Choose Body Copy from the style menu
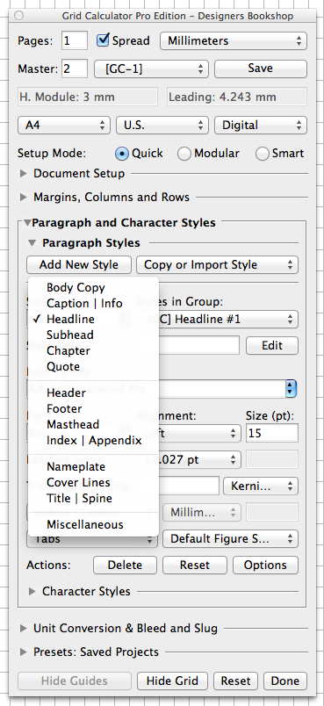324x706 pixels. (x=93, y=288)
